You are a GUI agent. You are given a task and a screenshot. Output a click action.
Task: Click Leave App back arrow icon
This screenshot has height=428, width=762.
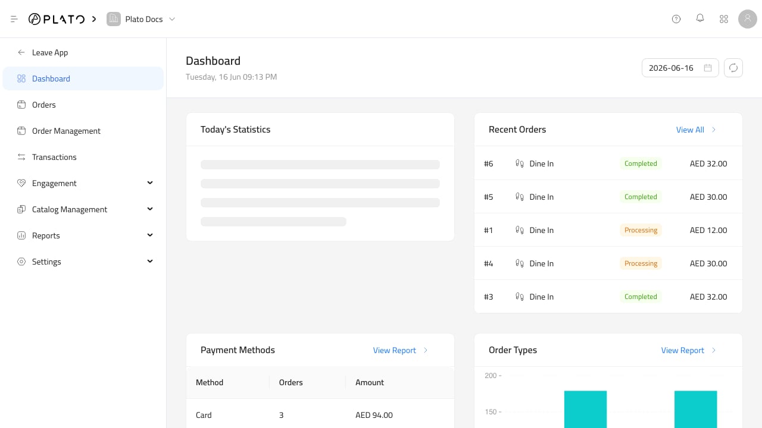pyautogui.click(x=21, y=52)
